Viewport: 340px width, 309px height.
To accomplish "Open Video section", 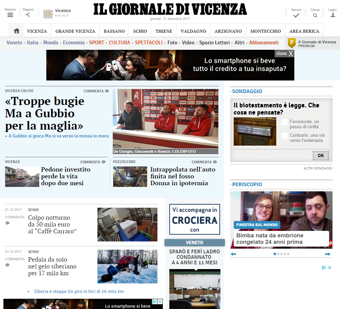I will [188, 43].
